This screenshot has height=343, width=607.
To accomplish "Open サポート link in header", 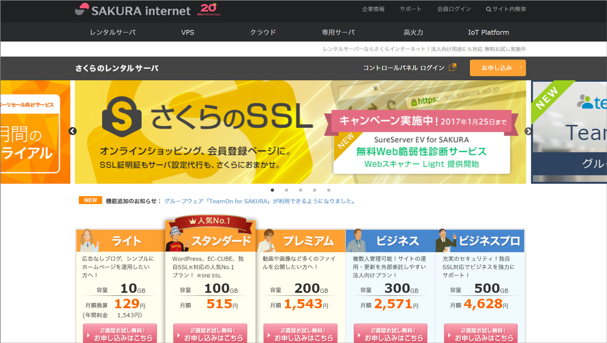I will click(x=411, y=9).
